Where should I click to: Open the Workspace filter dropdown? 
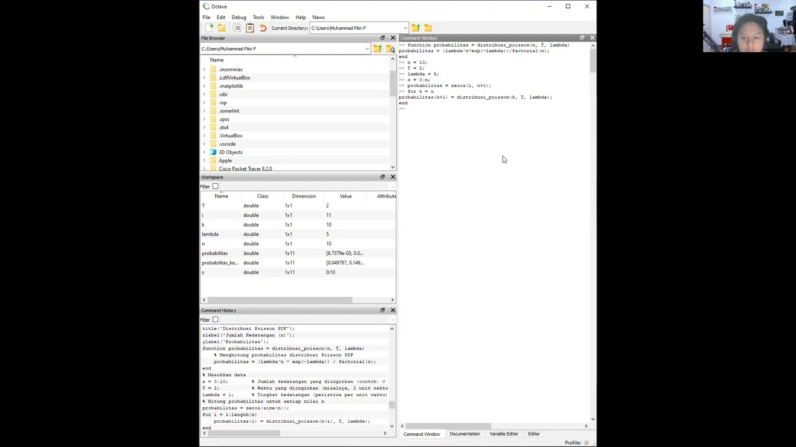392,186
